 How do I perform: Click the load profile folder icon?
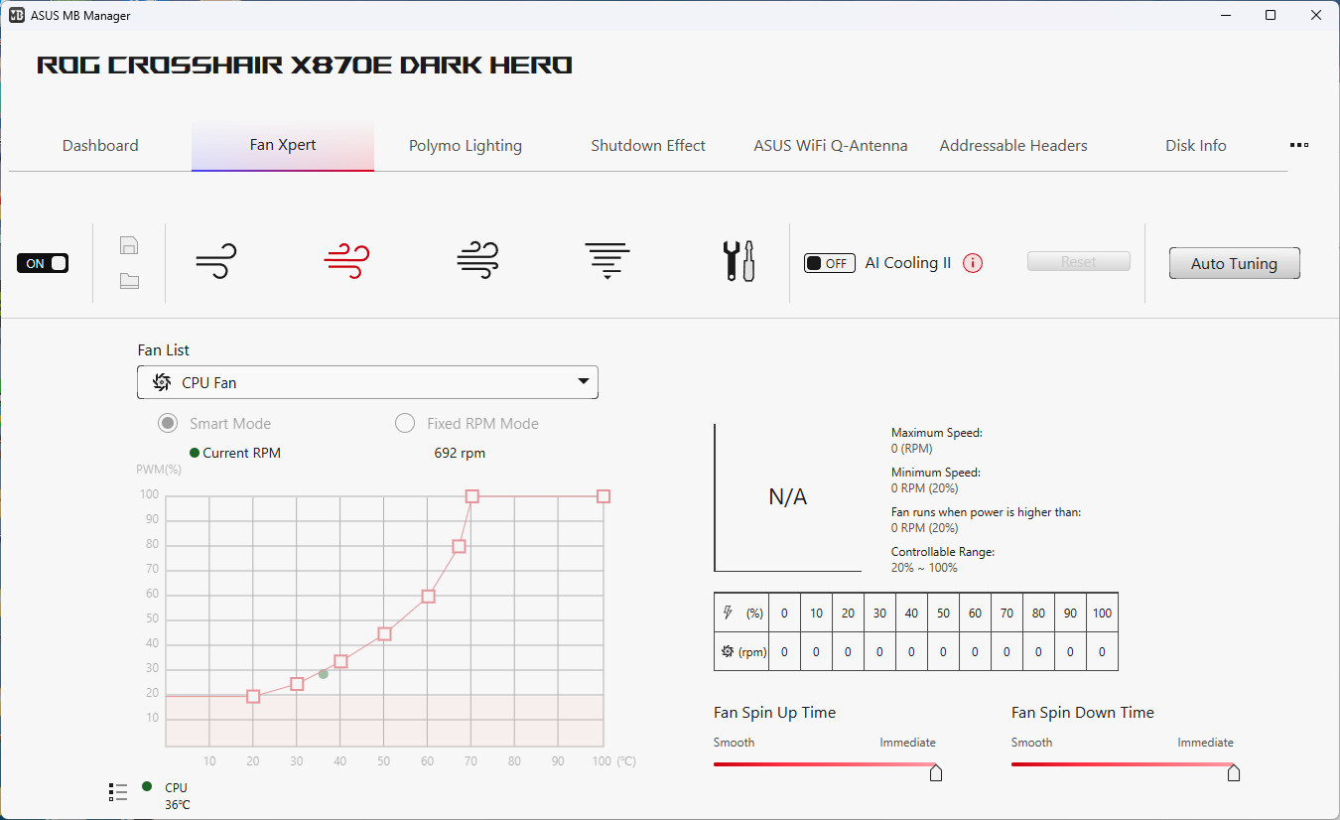click(x=128, y=281)
